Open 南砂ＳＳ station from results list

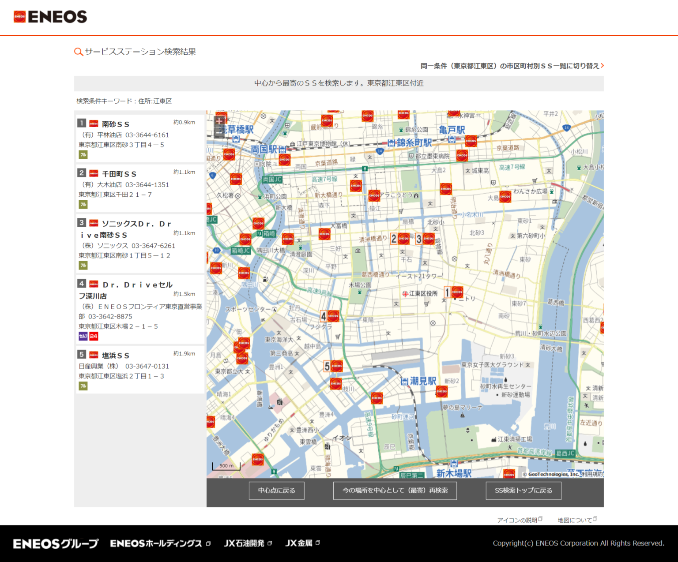(x=116, y=124)
